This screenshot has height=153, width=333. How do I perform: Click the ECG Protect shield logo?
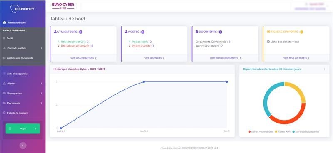click(x=23, y=9)
